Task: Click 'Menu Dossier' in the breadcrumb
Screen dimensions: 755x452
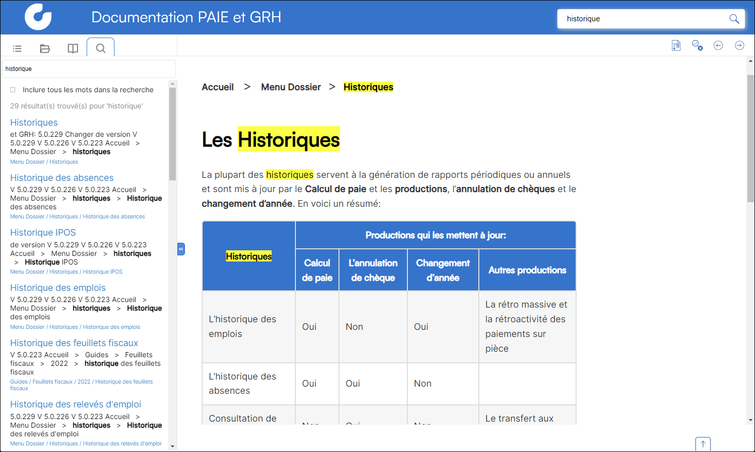Action: click(291, 87)
